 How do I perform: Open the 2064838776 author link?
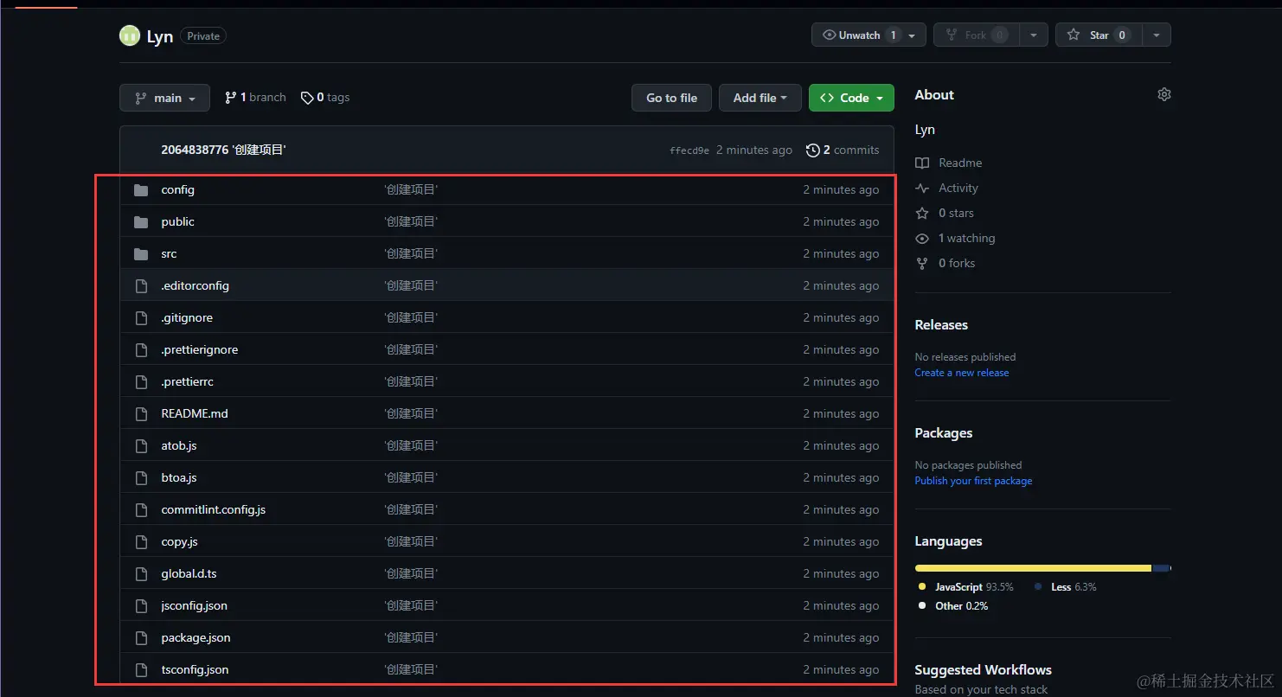(195, 150)
